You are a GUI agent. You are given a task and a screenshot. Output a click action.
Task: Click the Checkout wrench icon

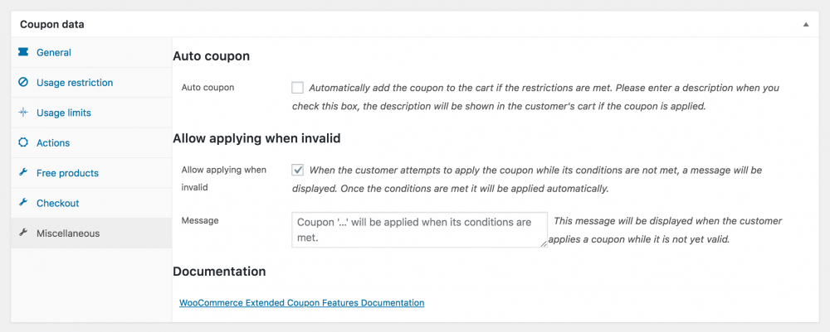(x=23, y=203)
